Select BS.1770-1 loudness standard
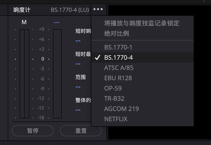The height and width of the screenshot is (145, 211). click(x=118, y=47)
